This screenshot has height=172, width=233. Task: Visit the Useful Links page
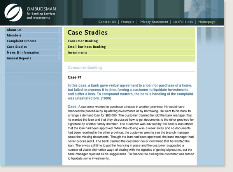[183, 22]
